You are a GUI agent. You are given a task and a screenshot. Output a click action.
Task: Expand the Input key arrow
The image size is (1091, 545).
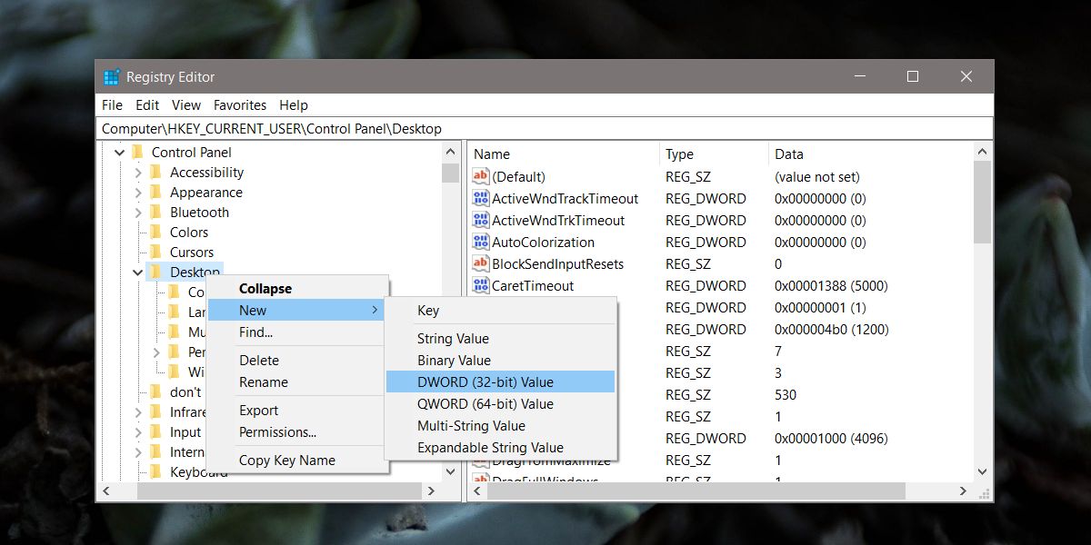click(138, 432)
